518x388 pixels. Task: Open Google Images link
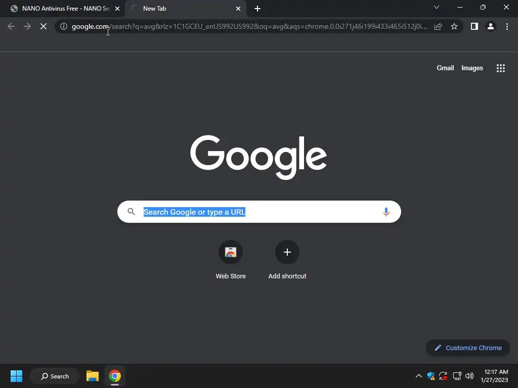tap(472, 68)
